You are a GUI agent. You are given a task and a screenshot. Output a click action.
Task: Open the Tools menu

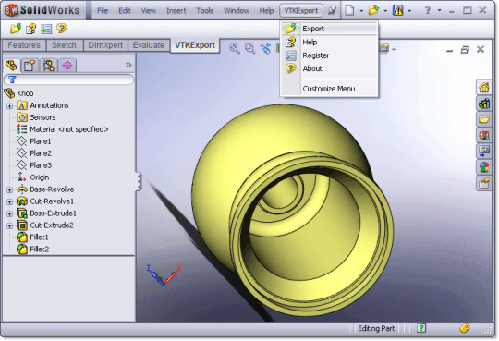coord(204,11)
